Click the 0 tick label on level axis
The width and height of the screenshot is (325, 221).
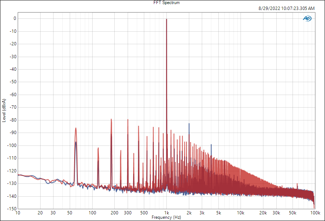point(14,18)
